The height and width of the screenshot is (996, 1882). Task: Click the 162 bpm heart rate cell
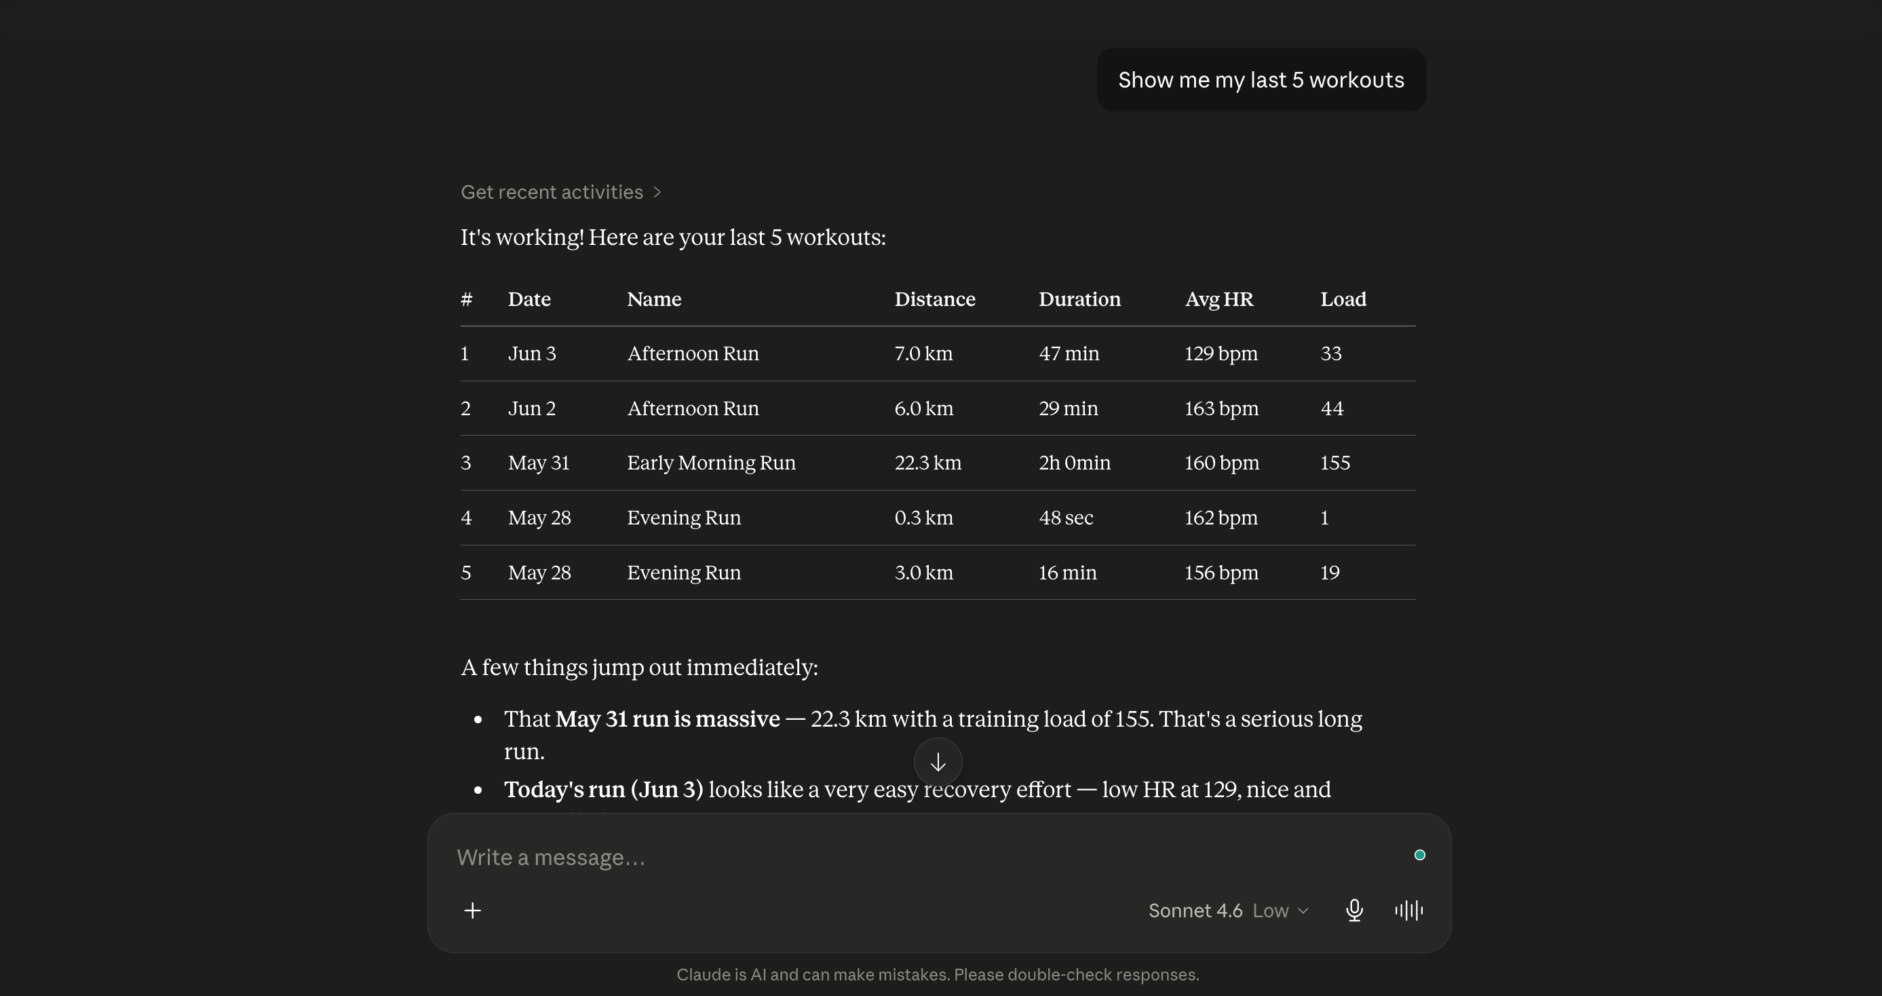click(x=1221, y=518)
